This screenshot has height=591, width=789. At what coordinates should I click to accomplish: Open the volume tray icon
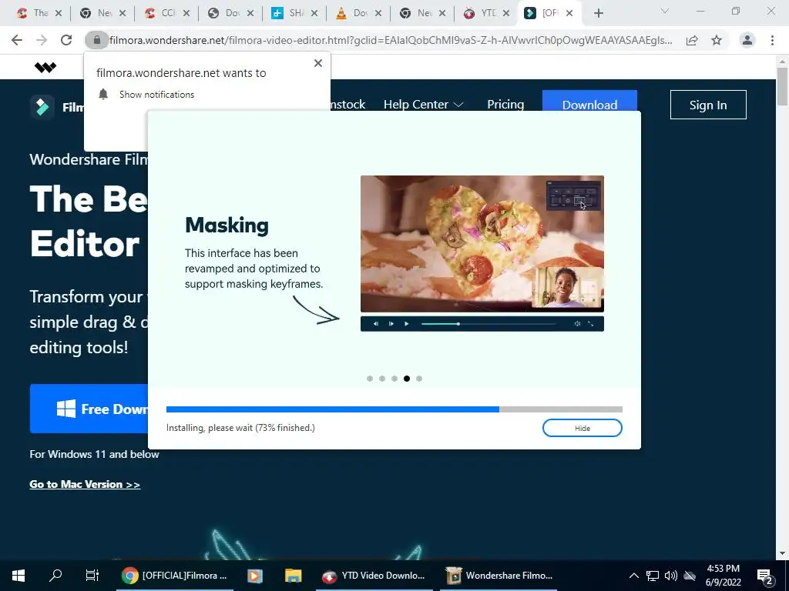tap(671, 576)
